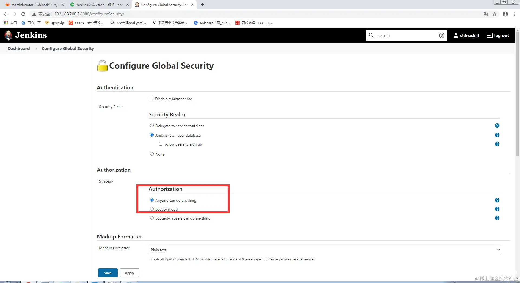The height and width of the screenshot is (283, 520).
Task: Focus the Jenkins search field
Action: [406, 35]
